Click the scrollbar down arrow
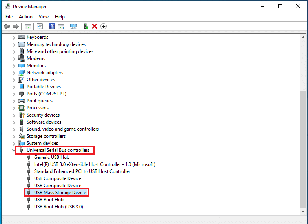This screenshot has height=224, width=308. 303,211
